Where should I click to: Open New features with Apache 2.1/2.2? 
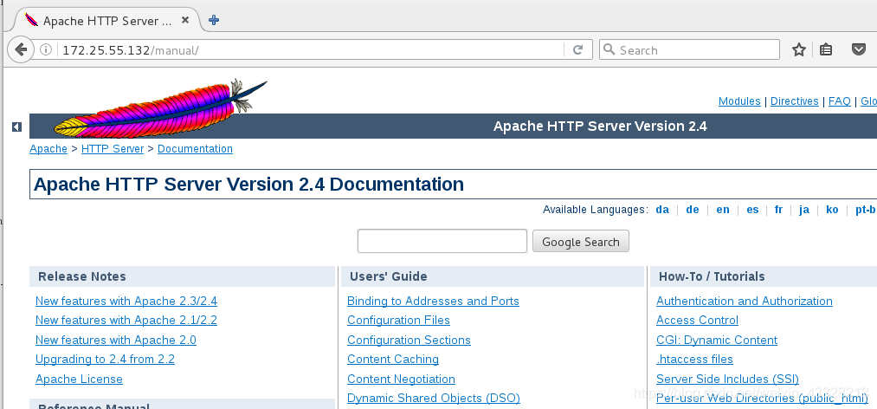[126, 320]
